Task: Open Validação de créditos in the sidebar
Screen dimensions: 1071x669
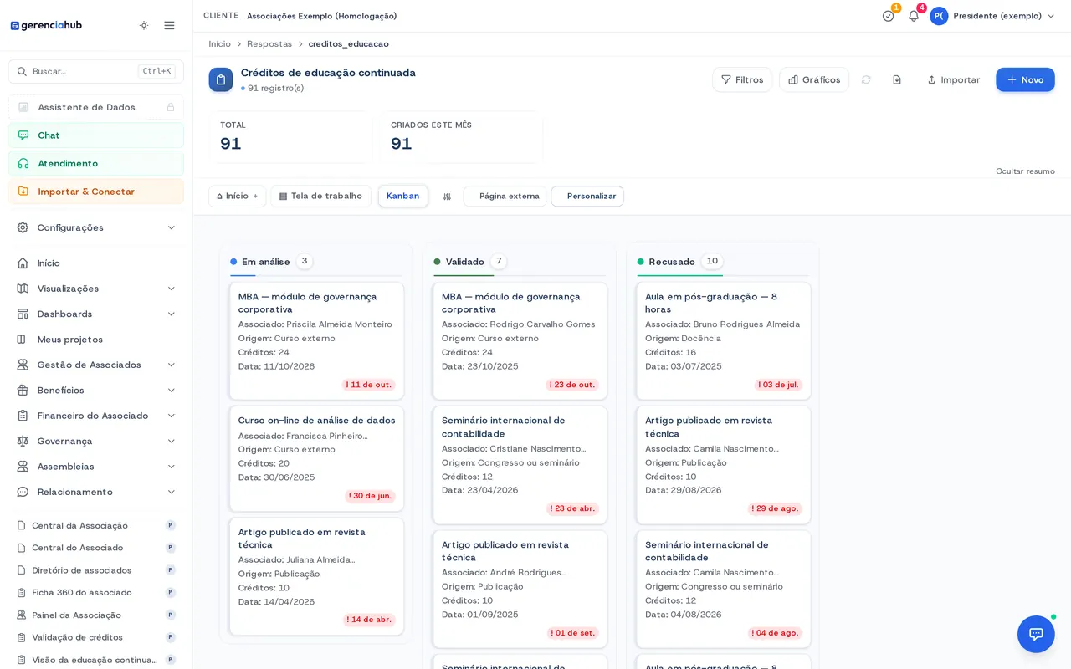Action: pos(96,637)
